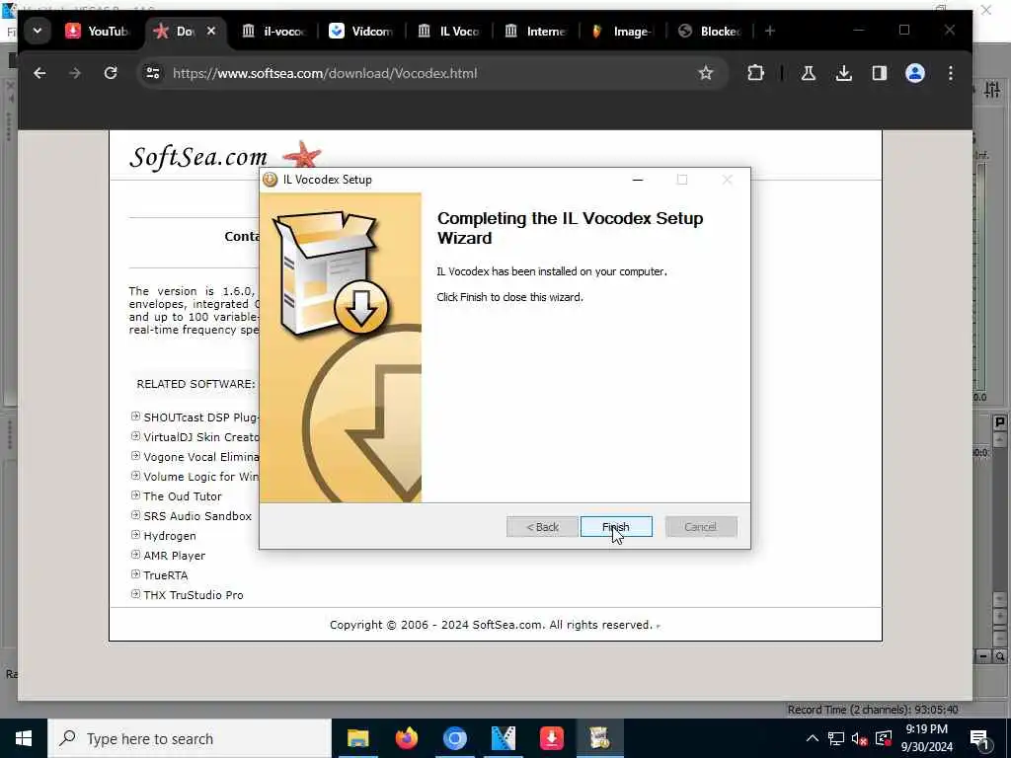Open the browser downloads icon
The image size is (1011, 758).
click(x=843, y=73)
